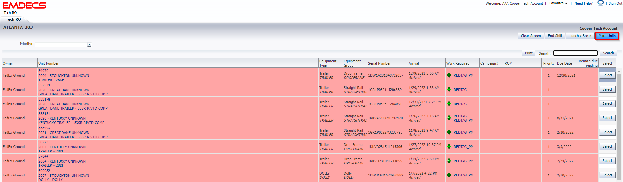Open unit number 54970 link
The width and height of the screenshot is (623, 182).
(43, 71)
